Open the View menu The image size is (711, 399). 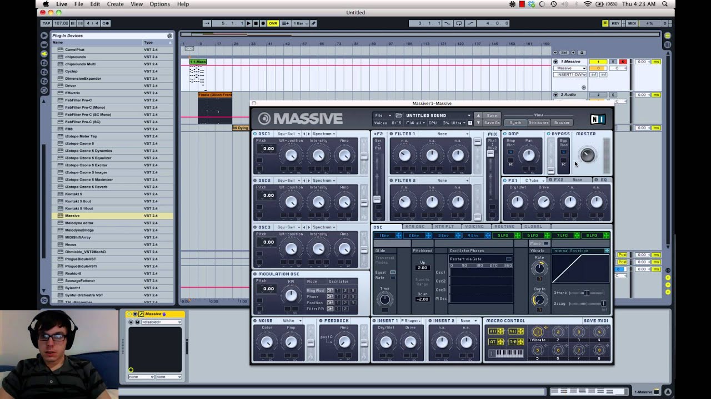[137, 4]
